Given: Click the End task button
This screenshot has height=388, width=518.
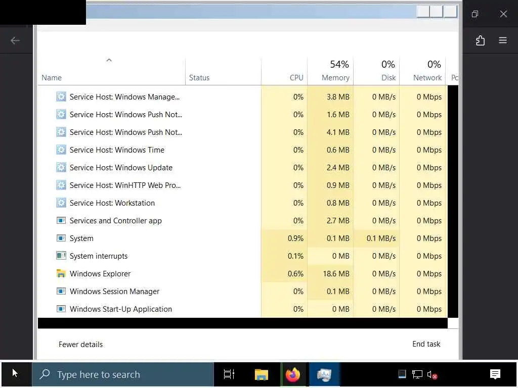Looking at the screenshot, I should [426, 344].
